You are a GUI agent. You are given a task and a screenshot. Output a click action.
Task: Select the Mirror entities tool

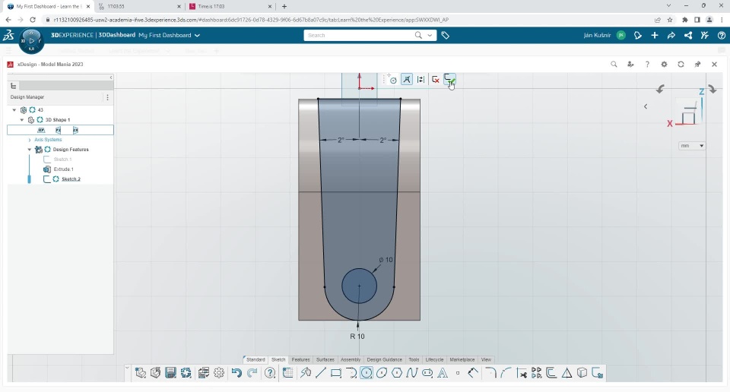point(536,373)
